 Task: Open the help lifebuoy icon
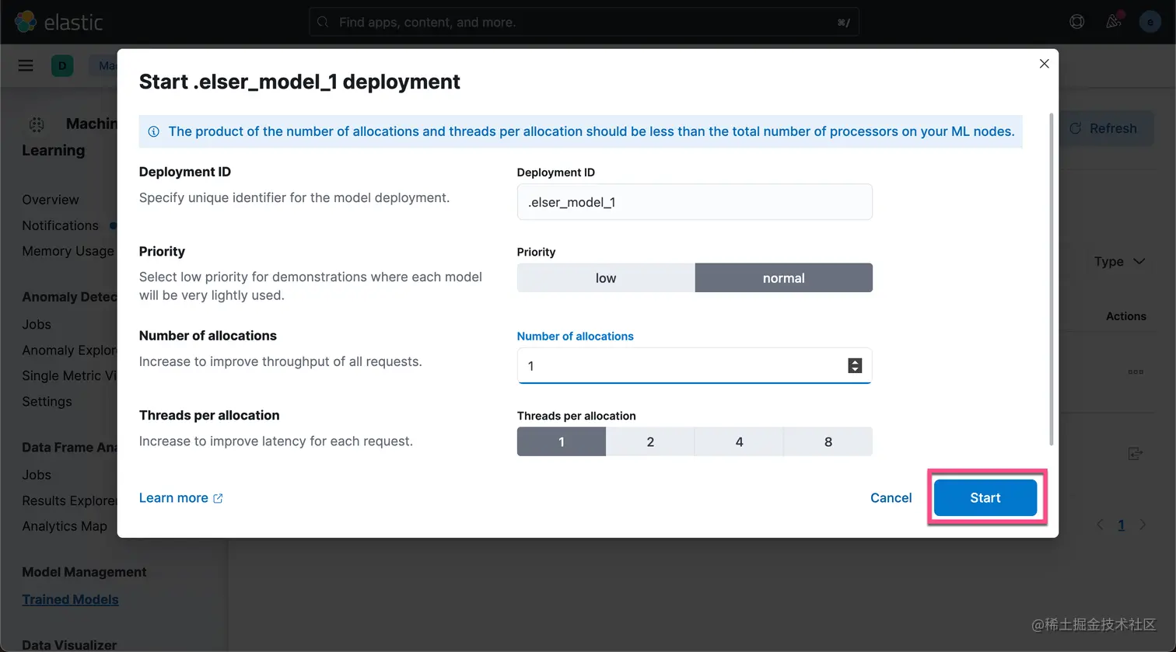pyautogui.click(x=1076, y=22)
